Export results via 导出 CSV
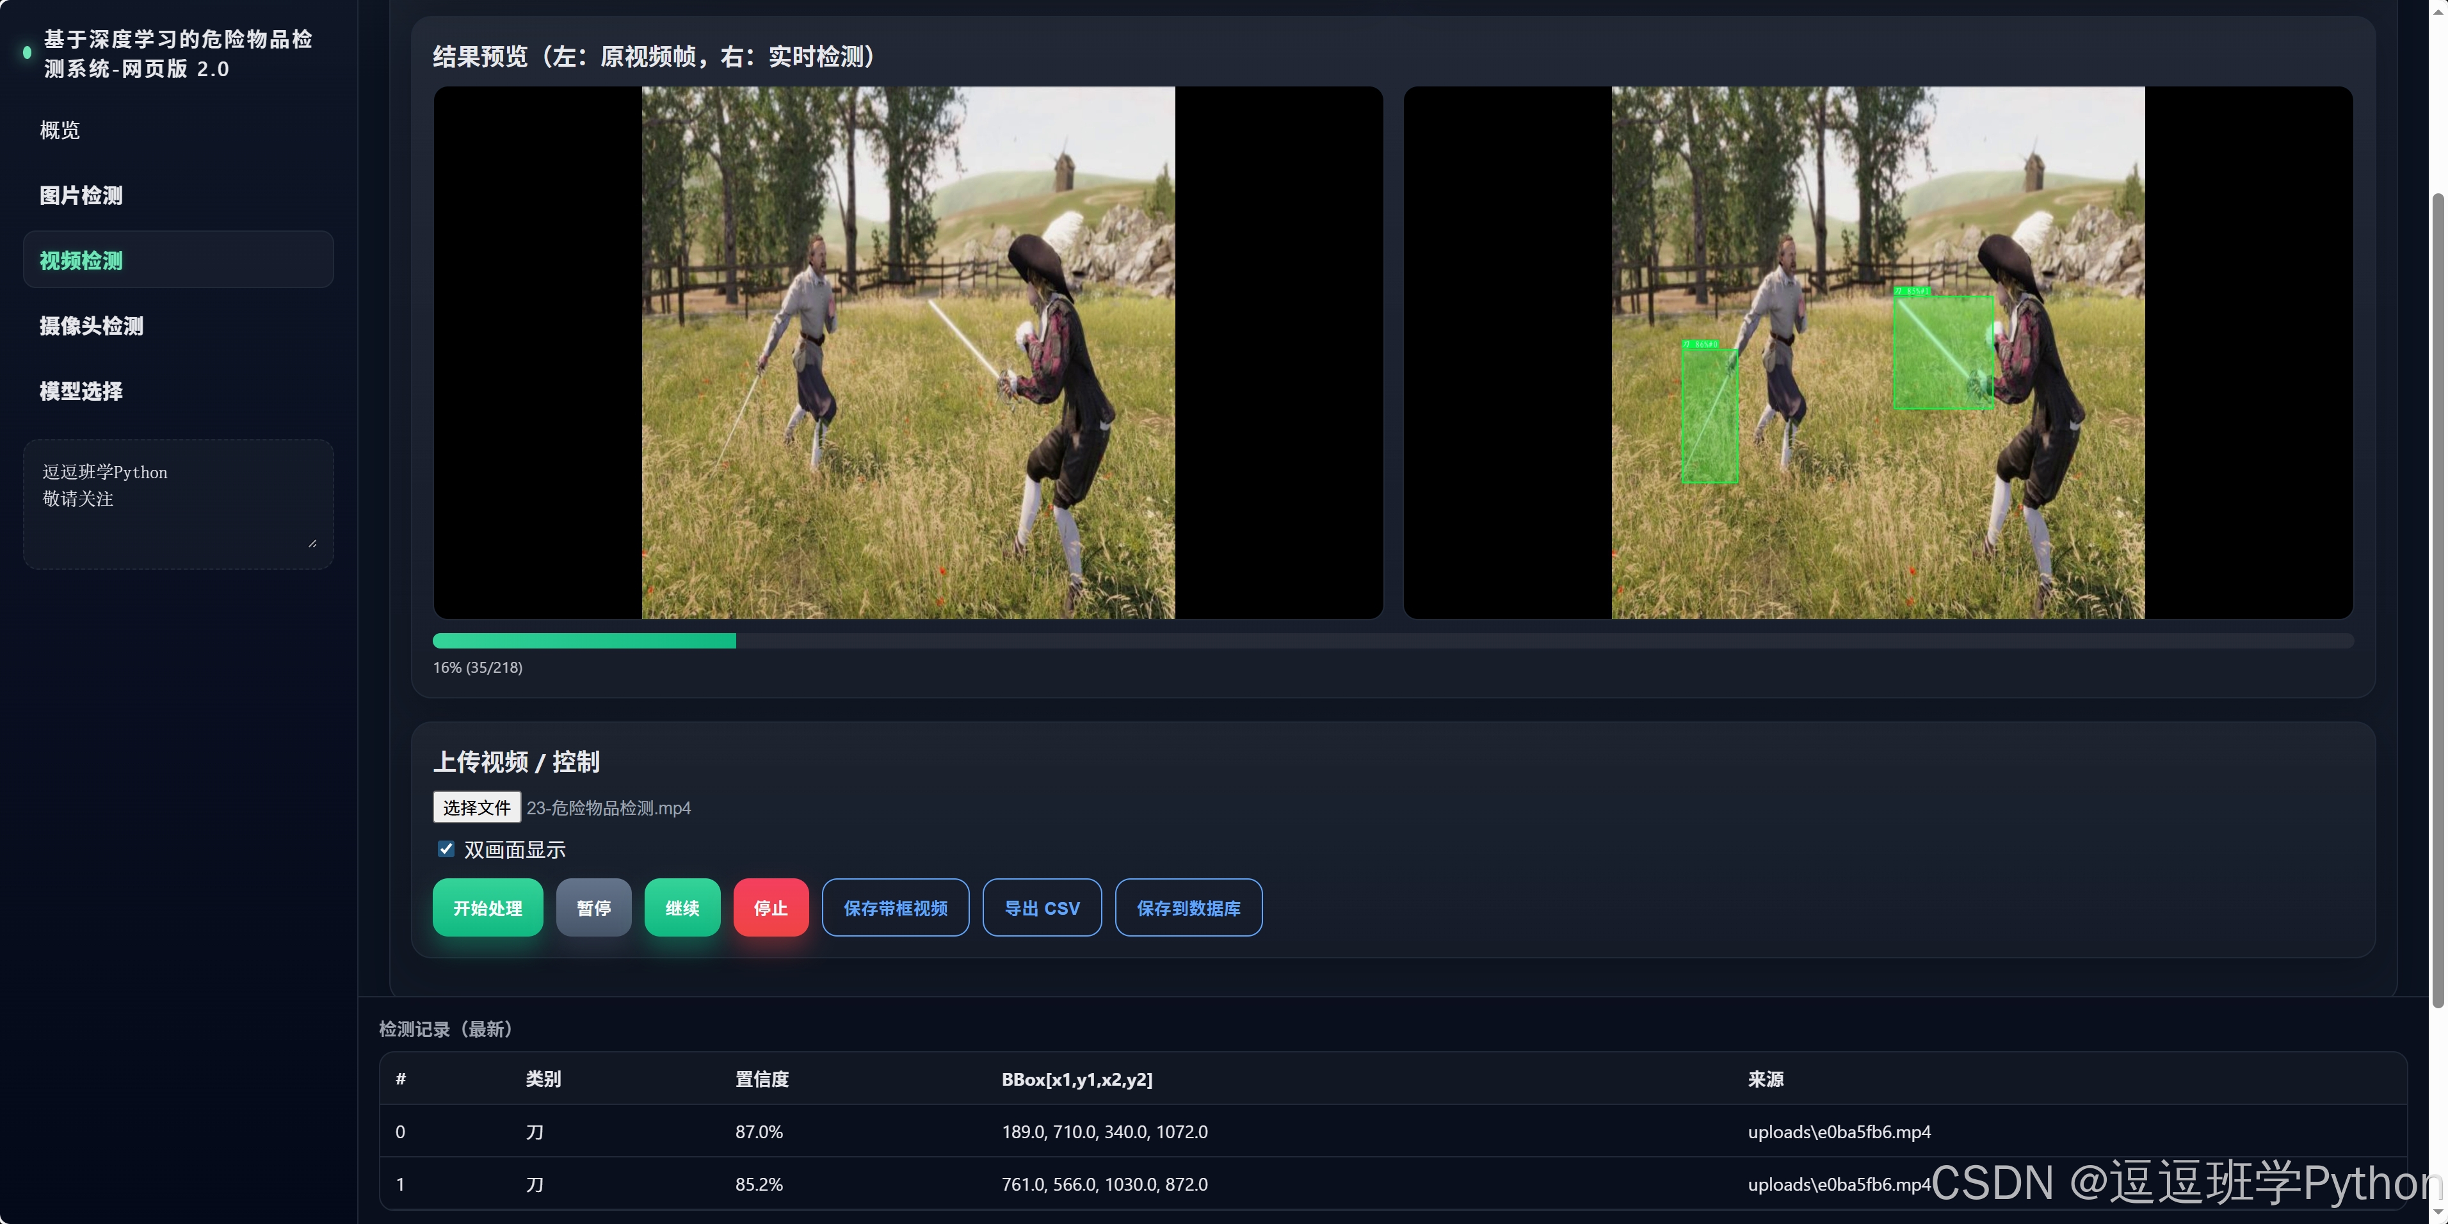This screenshot has height=1224, width=2448. (x=1042, y=908)
